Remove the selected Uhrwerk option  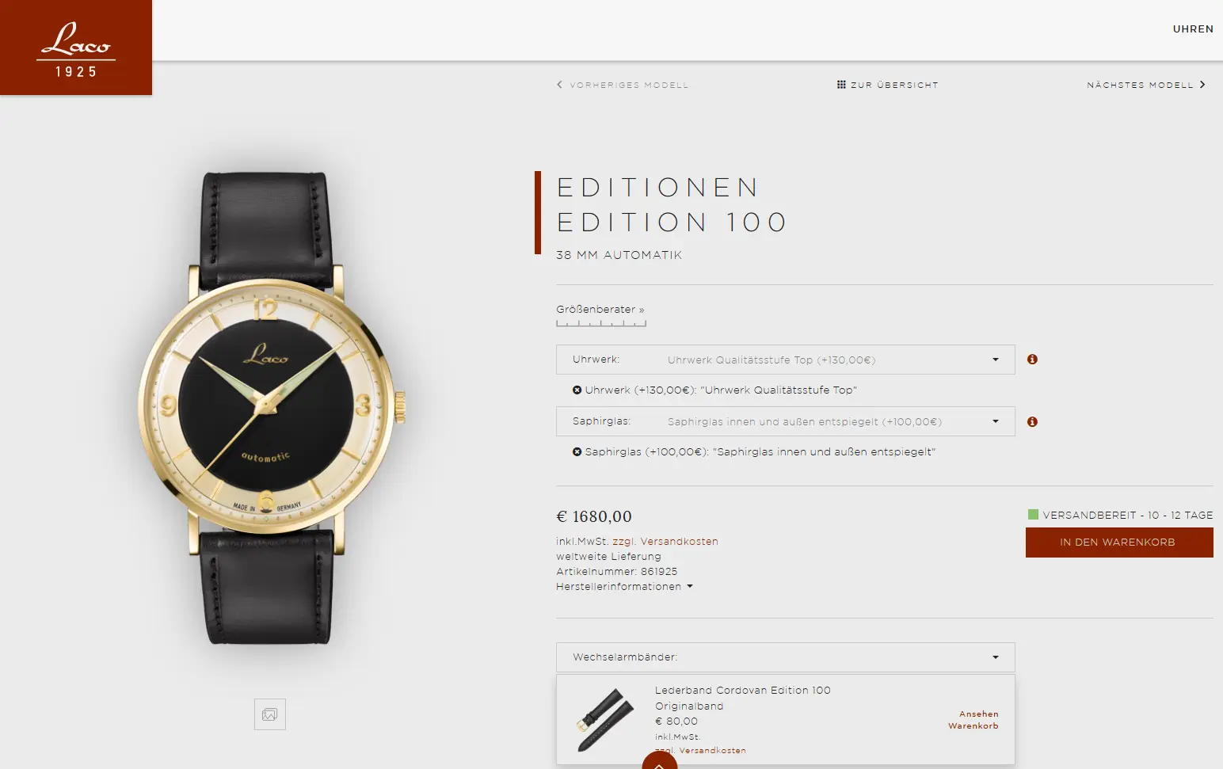(577, 390)
